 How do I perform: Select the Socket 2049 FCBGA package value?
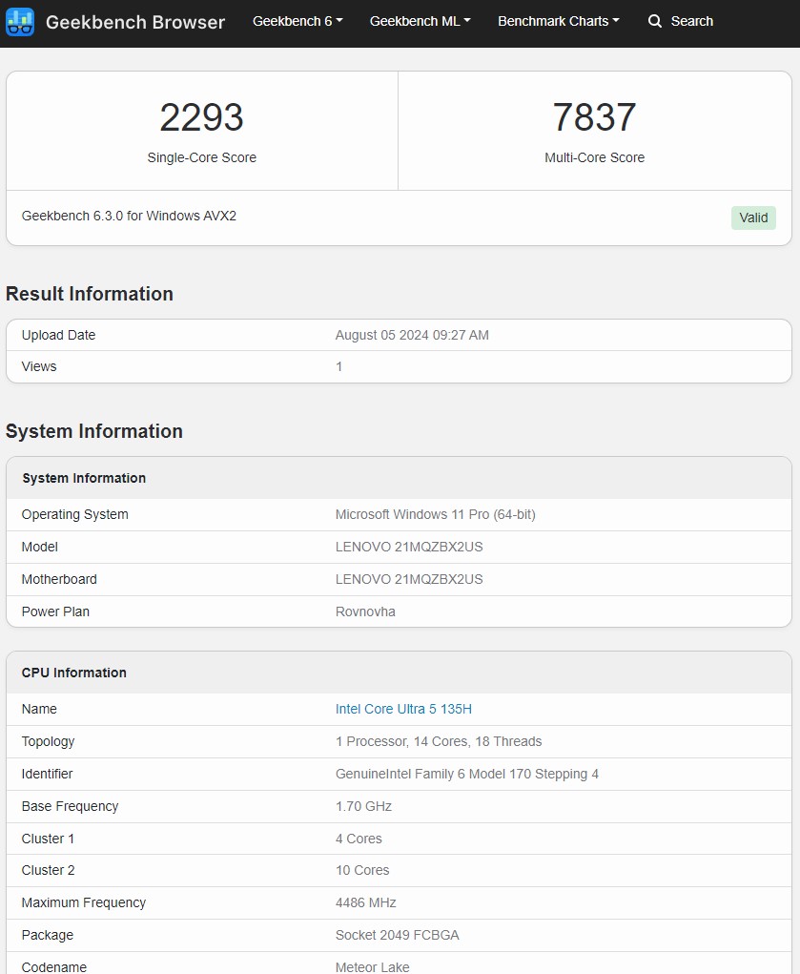point(397,935)
